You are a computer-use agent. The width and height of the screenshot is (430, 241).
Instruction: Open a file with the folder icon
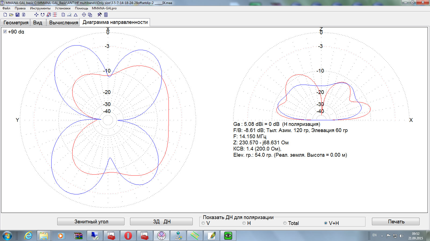click(x=11, y=15)
